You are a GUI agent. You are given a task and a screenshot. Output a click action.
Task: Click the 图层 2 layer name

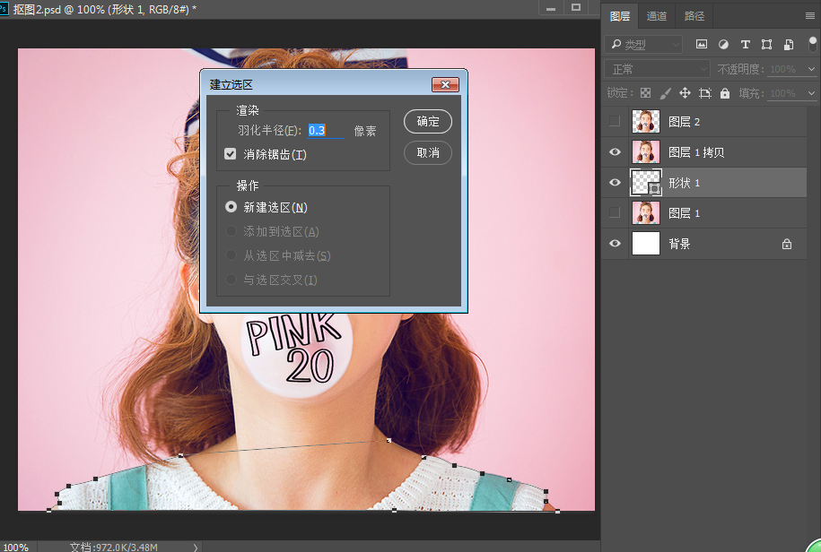click(x=684, y=122)
